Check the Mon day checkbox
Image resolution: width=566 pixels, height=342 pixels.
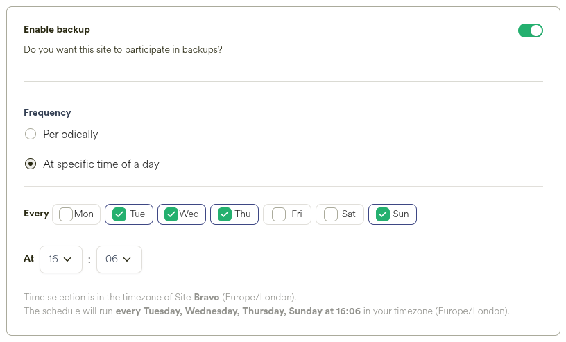[x=66, y=214]
